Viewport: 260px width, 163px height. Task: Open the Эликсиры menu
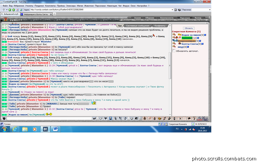click(x=71, y=6)
